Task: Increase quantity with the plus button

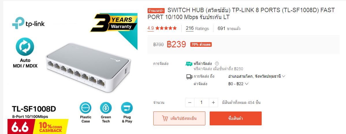Action: point(213,103)
